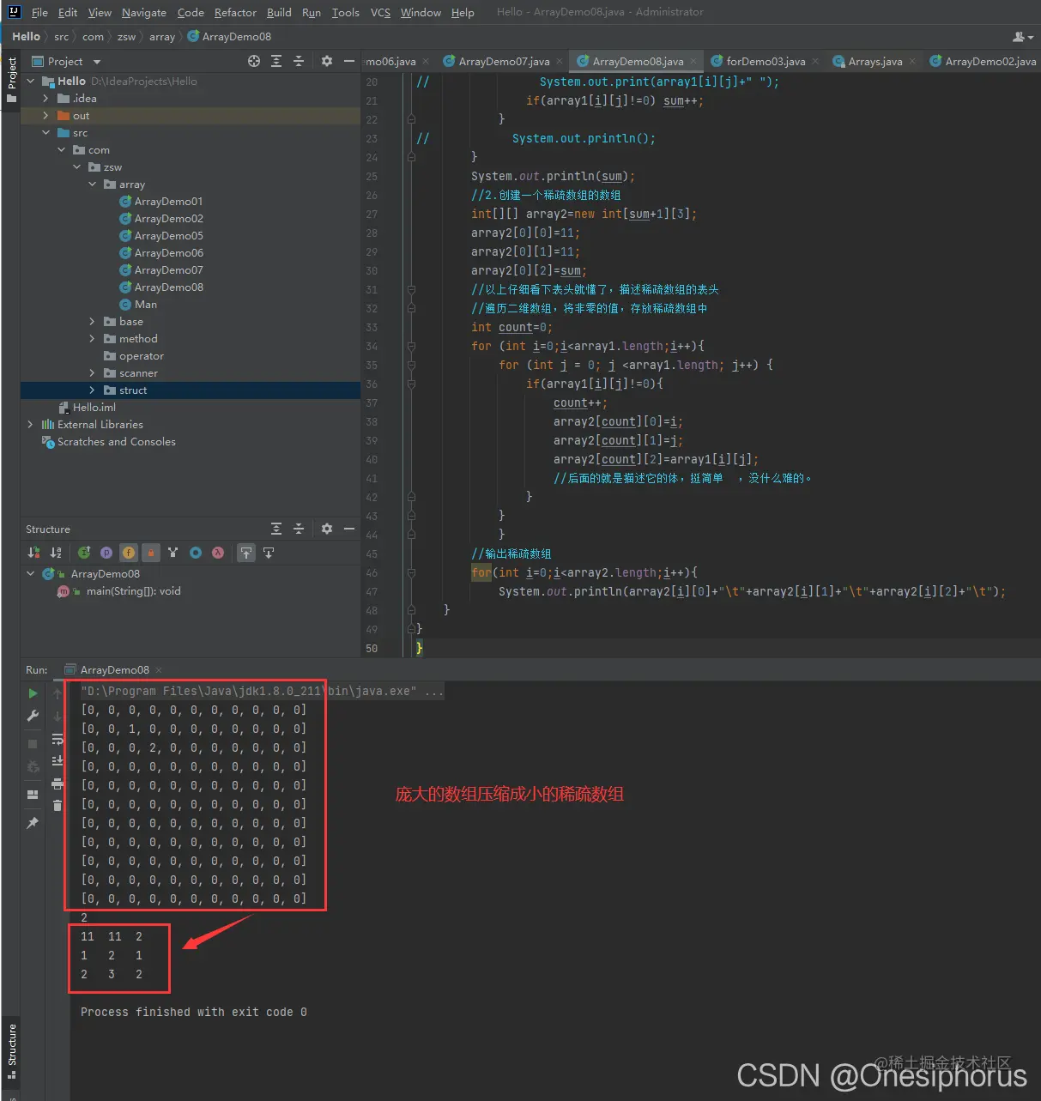The width and height of the screenshot is (1041, 1101).
Task: Close the ArrayDemo08 Run tab
Action: (x=159, y=670)
